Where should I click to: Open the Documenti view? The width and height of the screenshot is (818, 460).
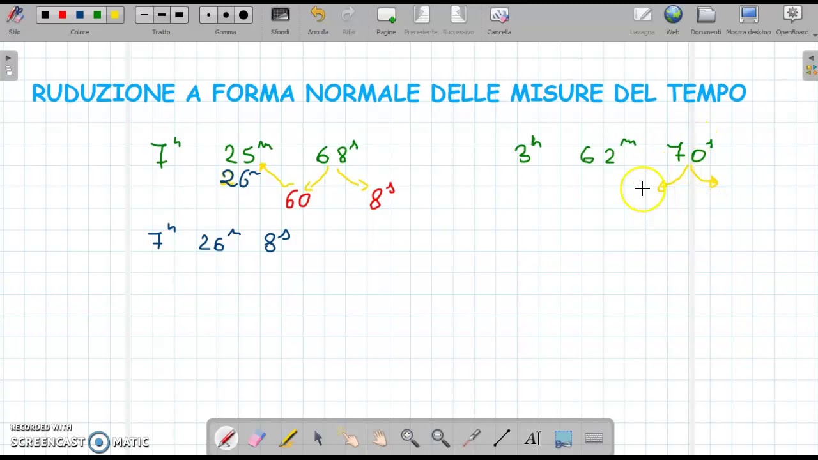click(x=706, y=20)
